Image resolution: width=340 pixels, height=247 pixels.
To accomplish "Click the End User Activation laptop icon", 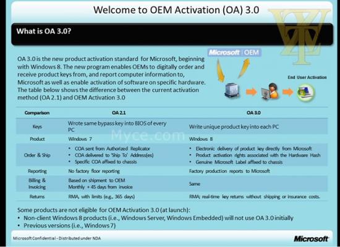I will pos(306,93).
